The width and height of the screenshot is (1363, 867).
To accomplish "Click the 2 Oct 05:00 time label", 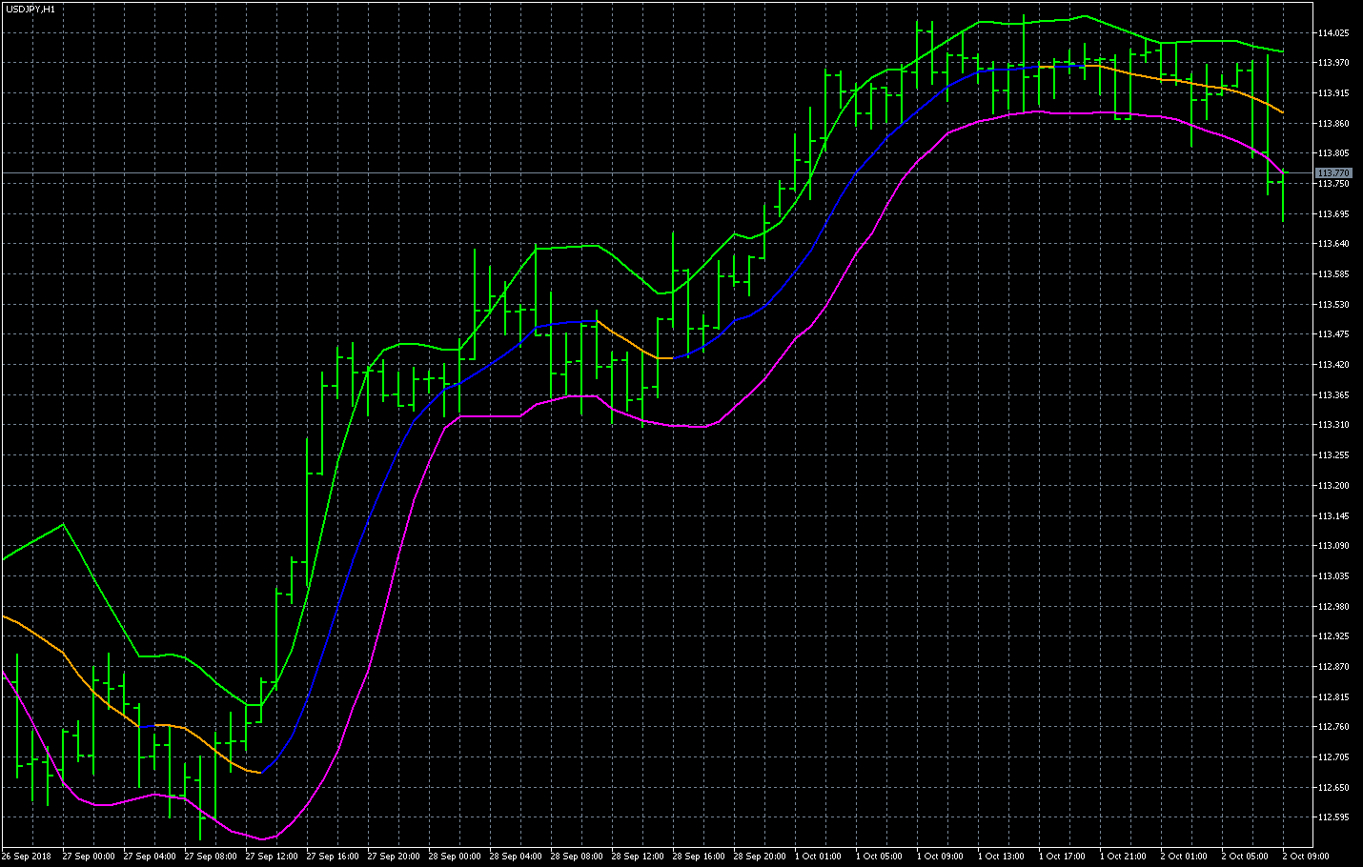I will click(1245, 857).
